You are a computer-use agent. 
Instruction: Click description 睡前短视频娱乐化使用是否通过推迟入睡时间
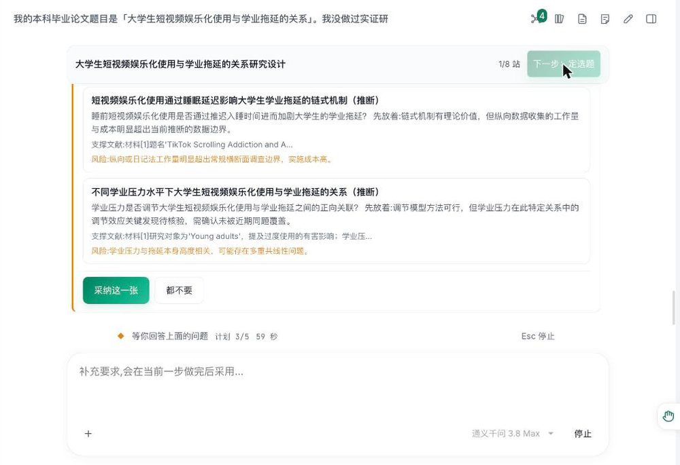335,122
